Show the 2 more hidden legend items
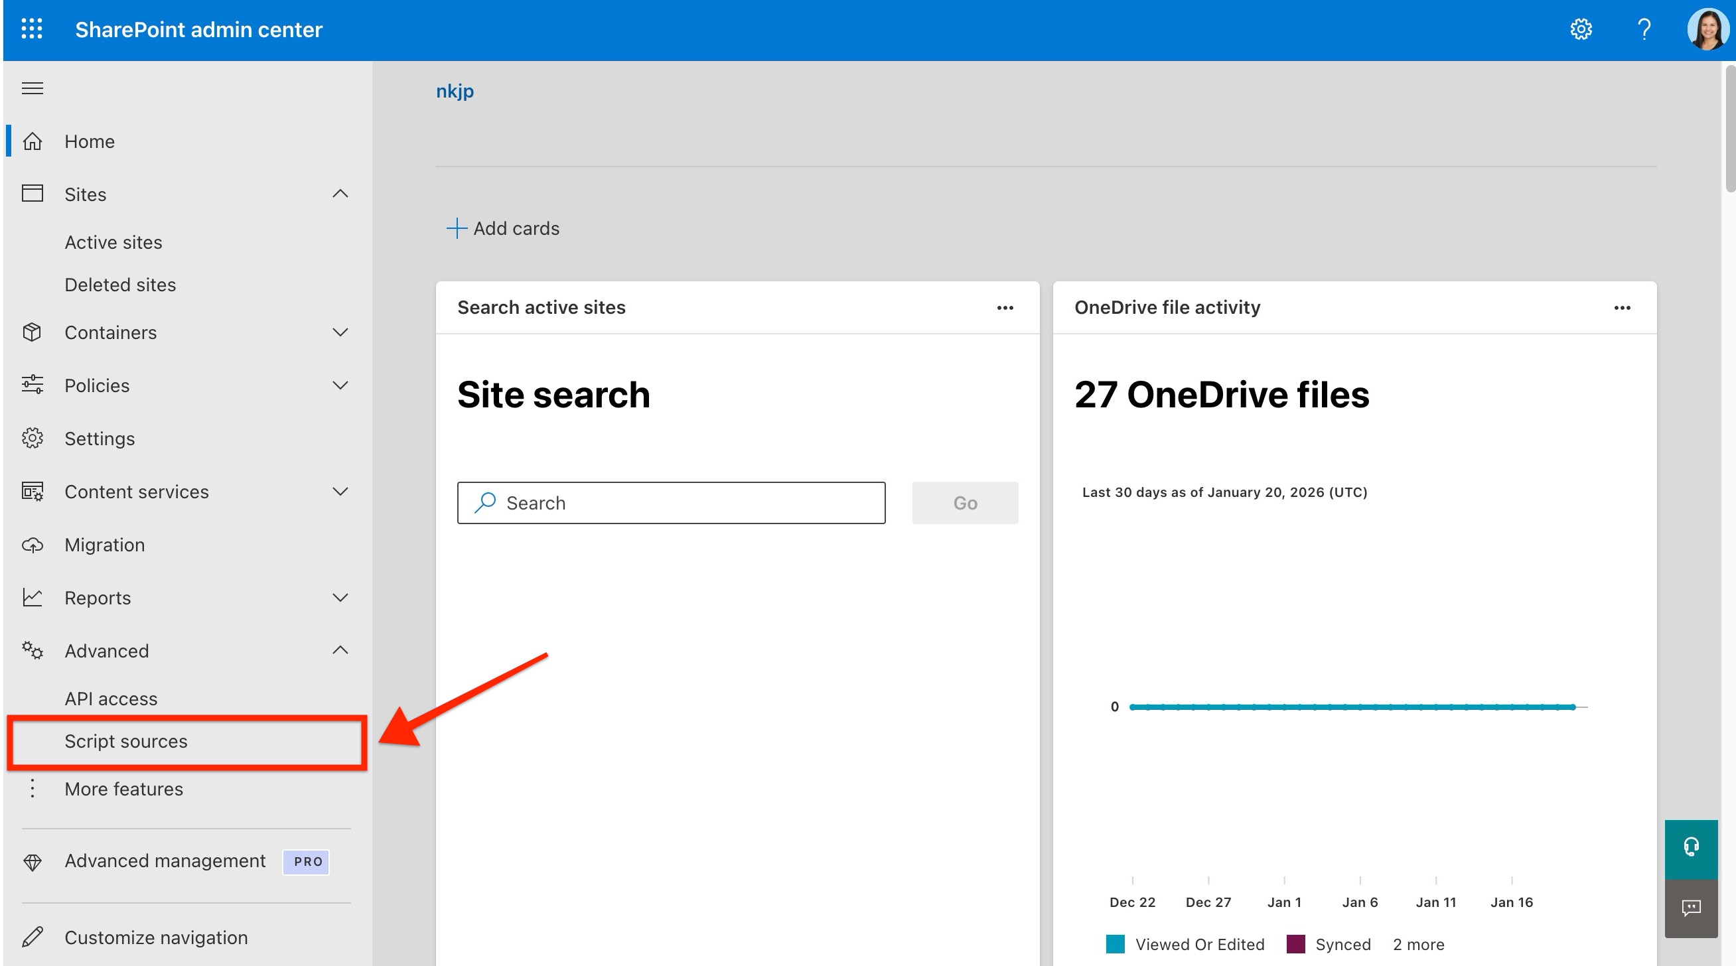This screenshot has height=966, width=1736. pyautogui.click(x=1418, y=943)
